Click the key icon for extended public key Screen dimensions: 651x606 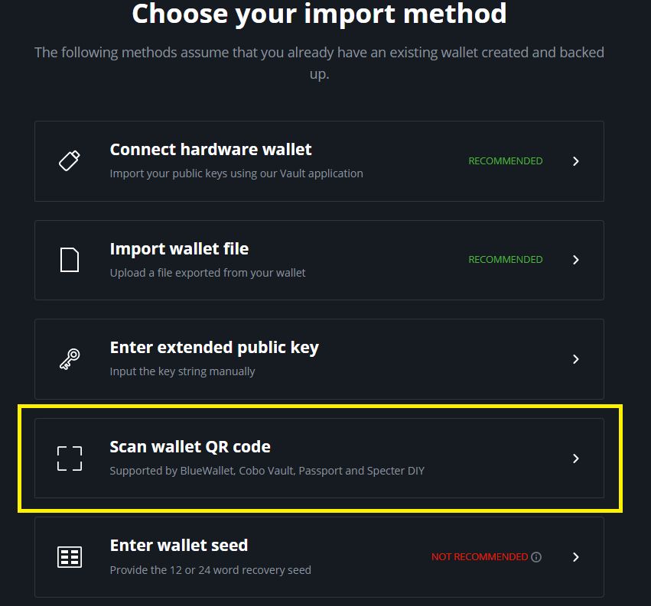tap(70, 359)
